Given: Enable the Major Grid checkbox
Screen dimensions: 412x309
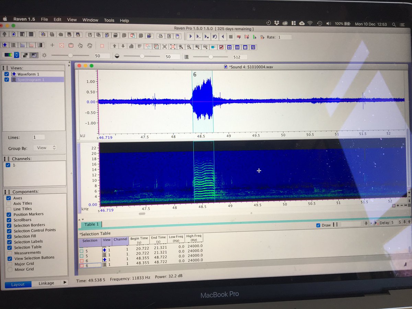Looking at the screenshot, I should click(10, 264).
